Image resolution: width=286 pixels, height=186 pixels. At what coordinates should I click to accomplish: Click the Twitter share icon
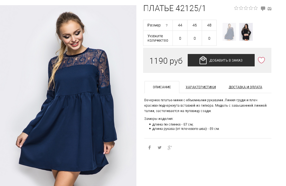[160, 147]
